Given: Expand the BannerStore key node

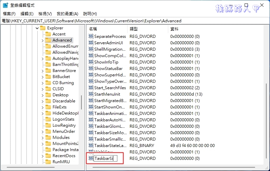Looking at the screenshot, I should (42, 71).
